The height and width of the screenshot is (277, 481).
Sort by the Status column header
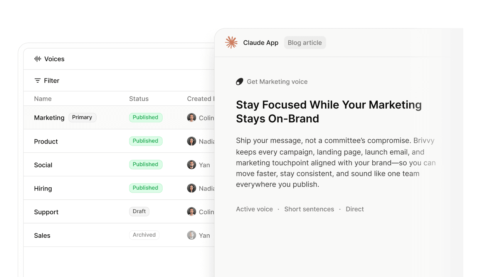click(139, 99)
